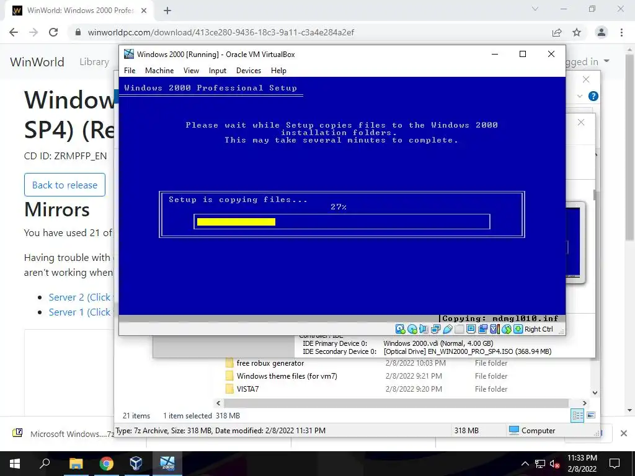Click the Right Ctrl host key label

coord(539,329)
